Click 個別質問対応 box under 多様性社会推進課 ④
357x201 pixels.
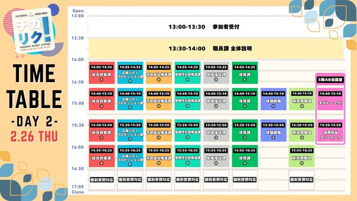pos(188,180)
